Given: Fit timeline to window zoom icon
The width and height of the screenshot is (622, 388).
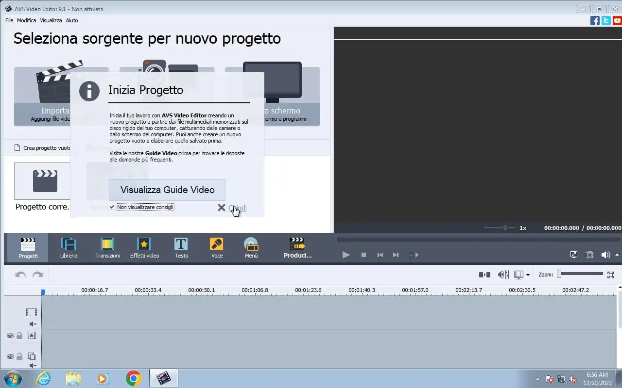Looking at the screenshot, I should click(x=611, y=275).
